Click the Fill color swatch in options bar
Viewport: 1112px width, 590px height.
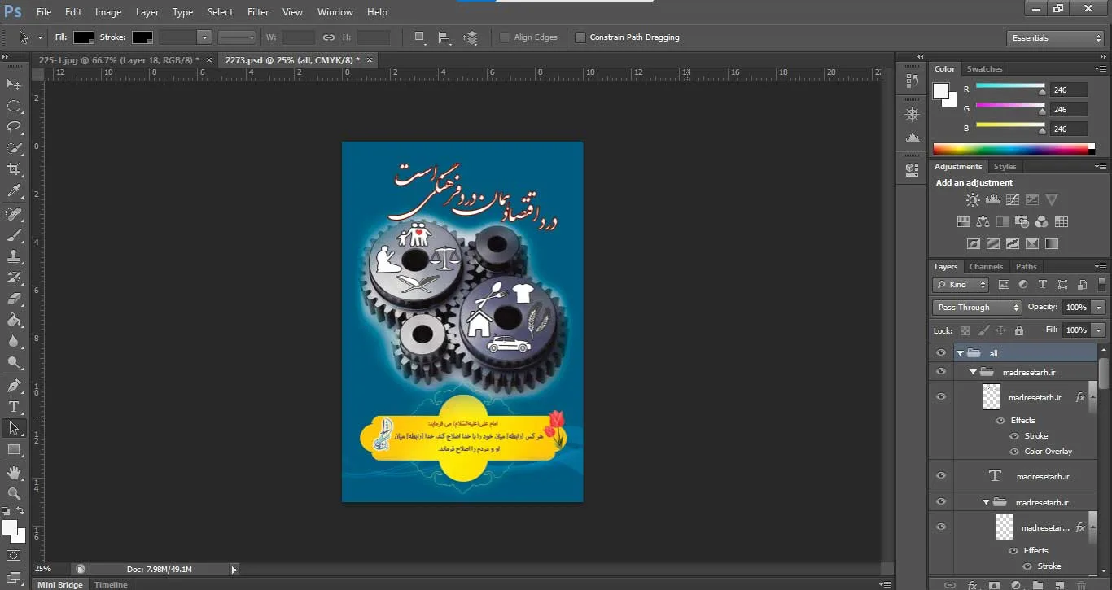(x=84, y=37)
